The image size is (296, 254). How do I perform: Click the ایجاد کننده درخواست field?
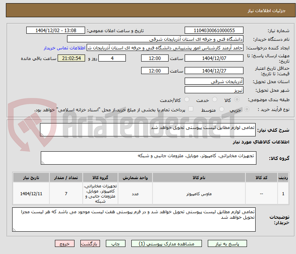point(165,48)
